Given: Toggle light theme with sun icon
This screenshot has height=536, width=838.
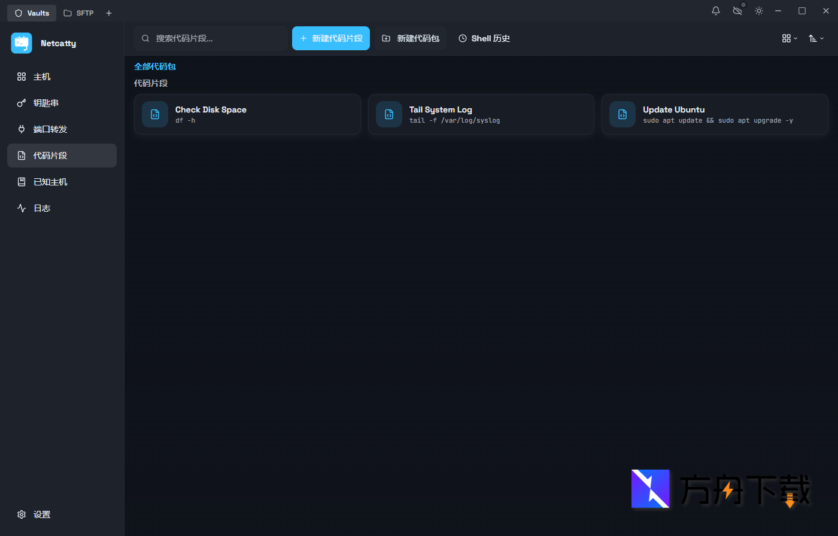Looking at the screenshot, I should coord(759,11).
